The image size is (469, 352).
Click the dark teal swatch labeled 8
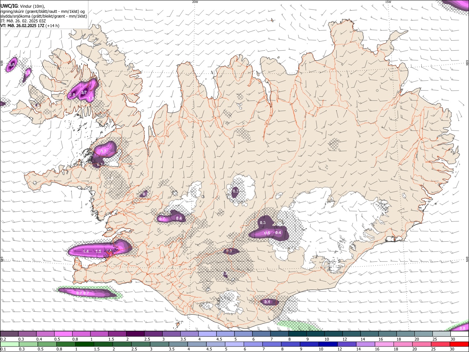297,334
